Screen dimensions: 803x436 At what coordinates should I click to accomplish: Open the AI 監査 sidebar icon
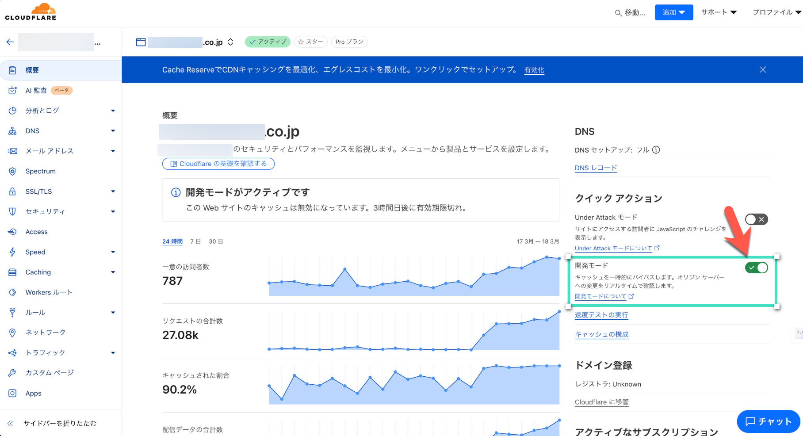click(12, 90)
